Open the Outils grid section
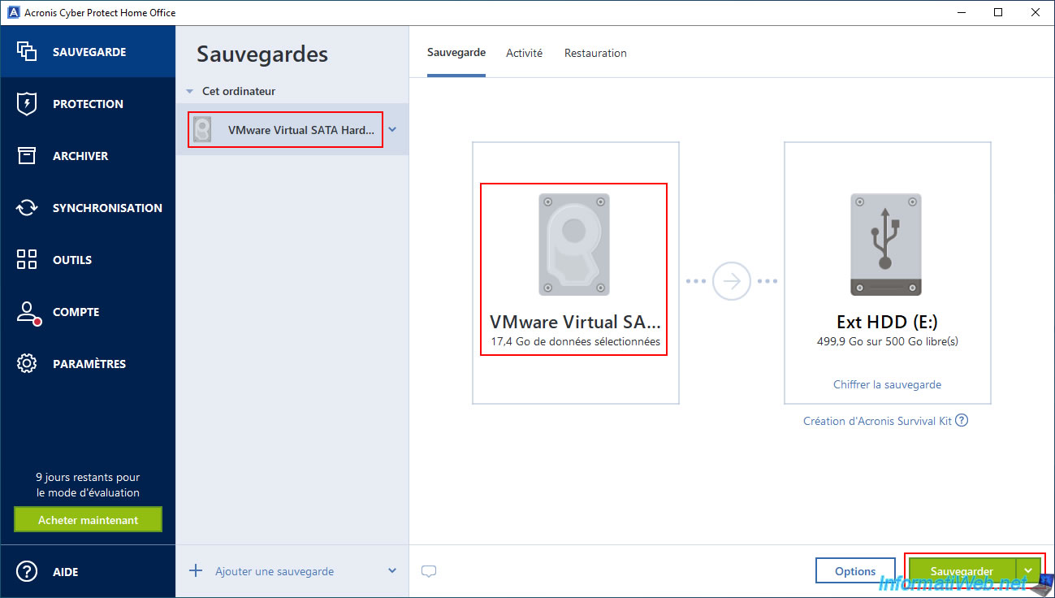This screenshot has width=1055, height=598. (88, 259)
